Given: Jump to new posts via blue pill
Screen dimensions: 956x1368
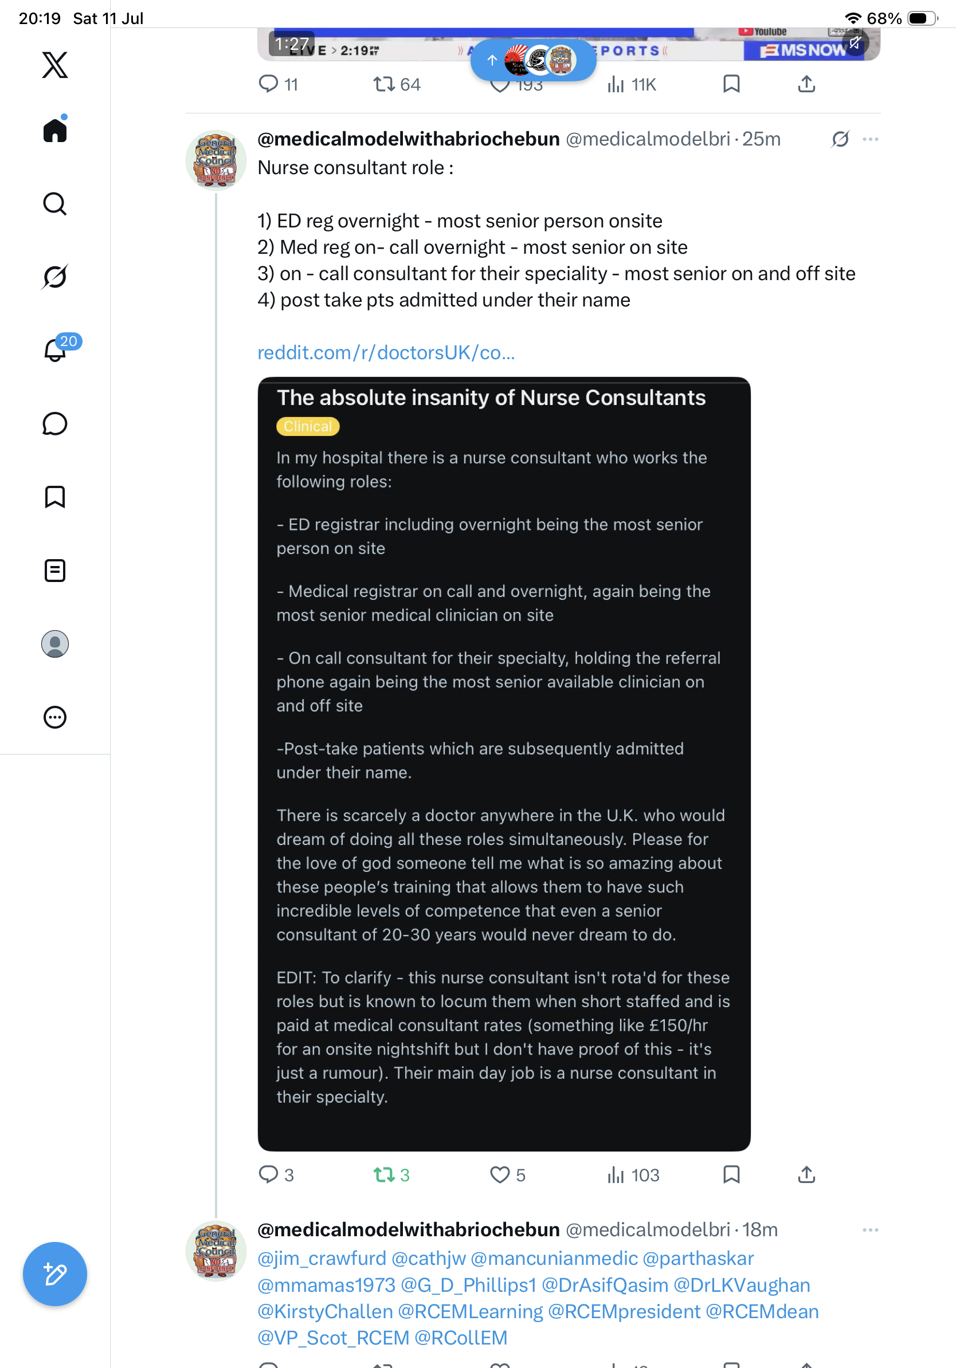Looking at the screenshot, I should click(x=533, y=60).
